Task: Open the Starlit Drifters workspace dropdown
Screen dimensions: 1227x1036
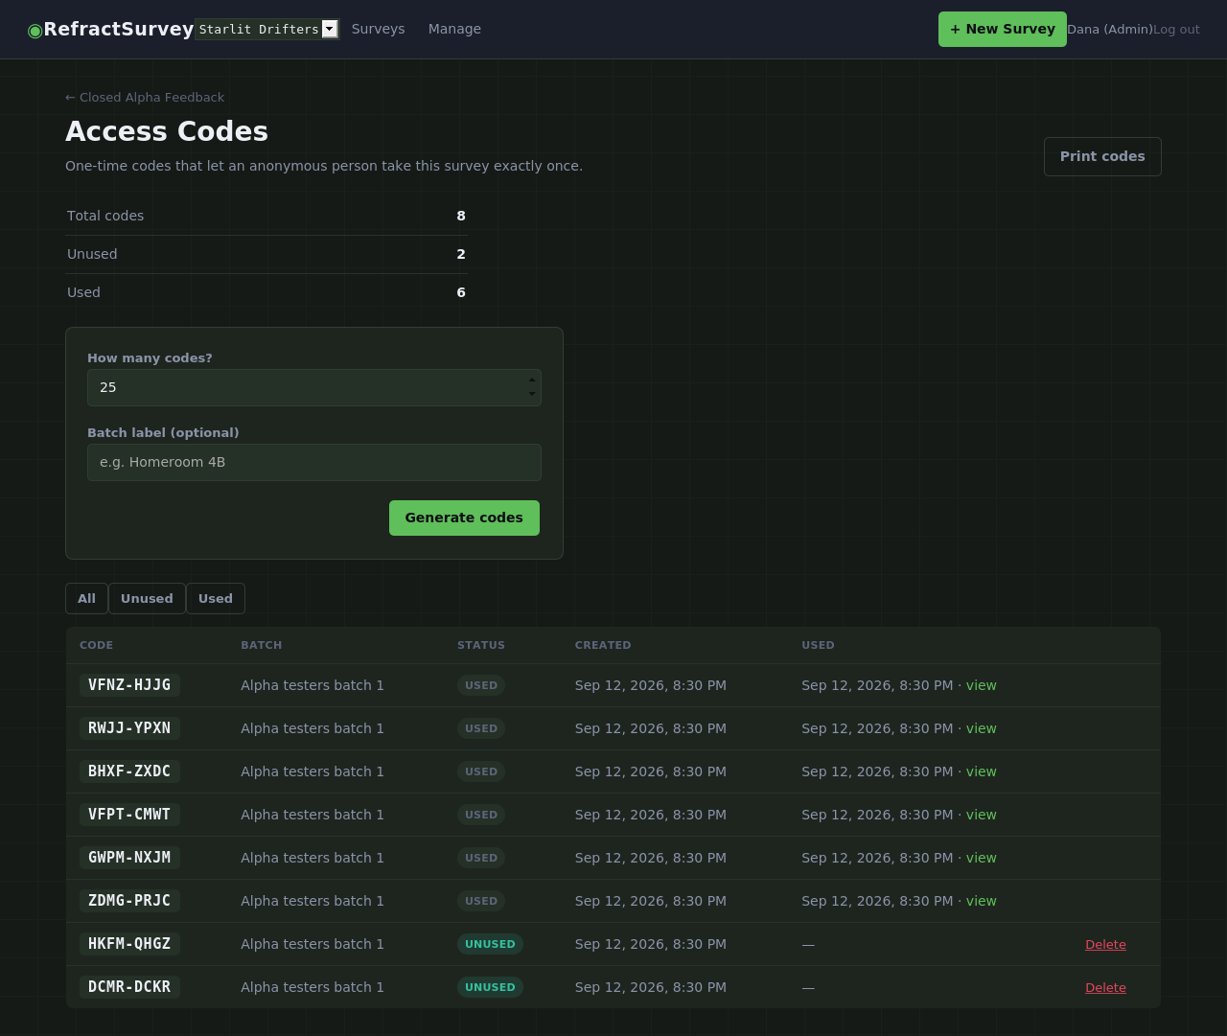Action: tap(266, 29)
